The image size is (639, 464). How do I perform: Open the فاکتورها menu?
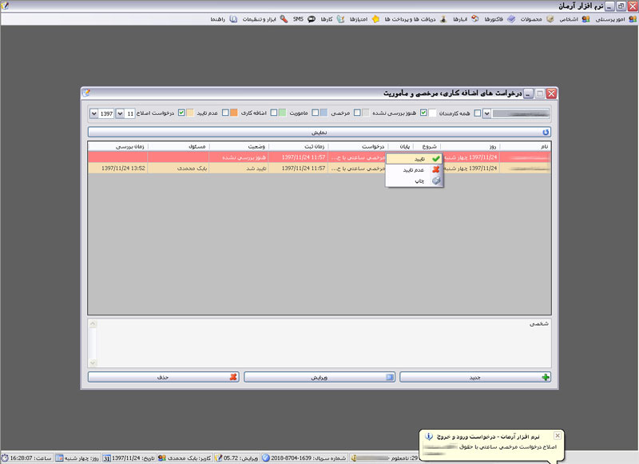pos(494,19)
